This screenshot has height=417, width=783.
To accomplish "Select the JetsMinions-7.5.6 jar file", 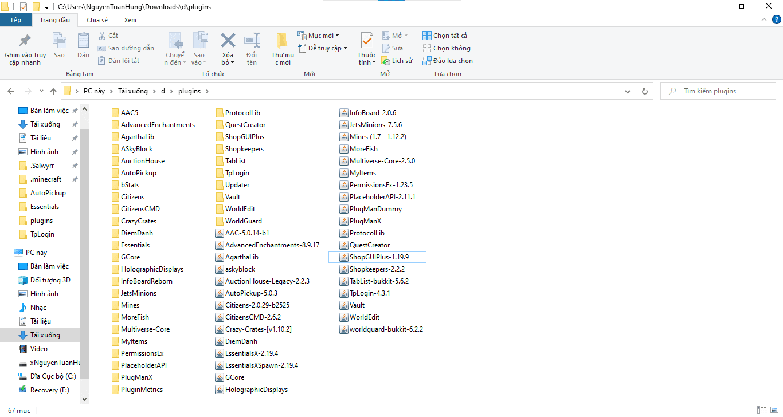I will click(371, 125).
